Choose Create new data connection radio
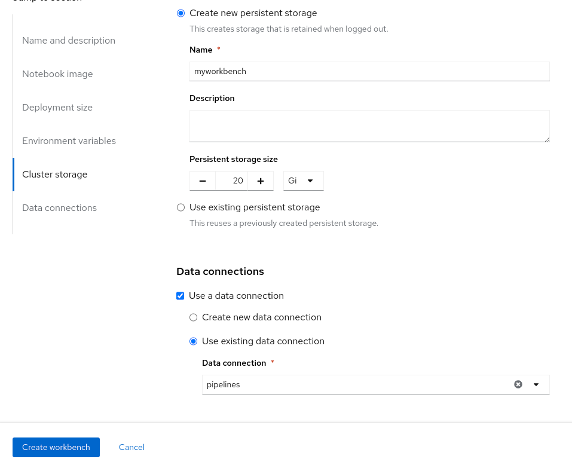Image resolution: width=572 pixels, height=462 pixels. click(x=193, y=317)
